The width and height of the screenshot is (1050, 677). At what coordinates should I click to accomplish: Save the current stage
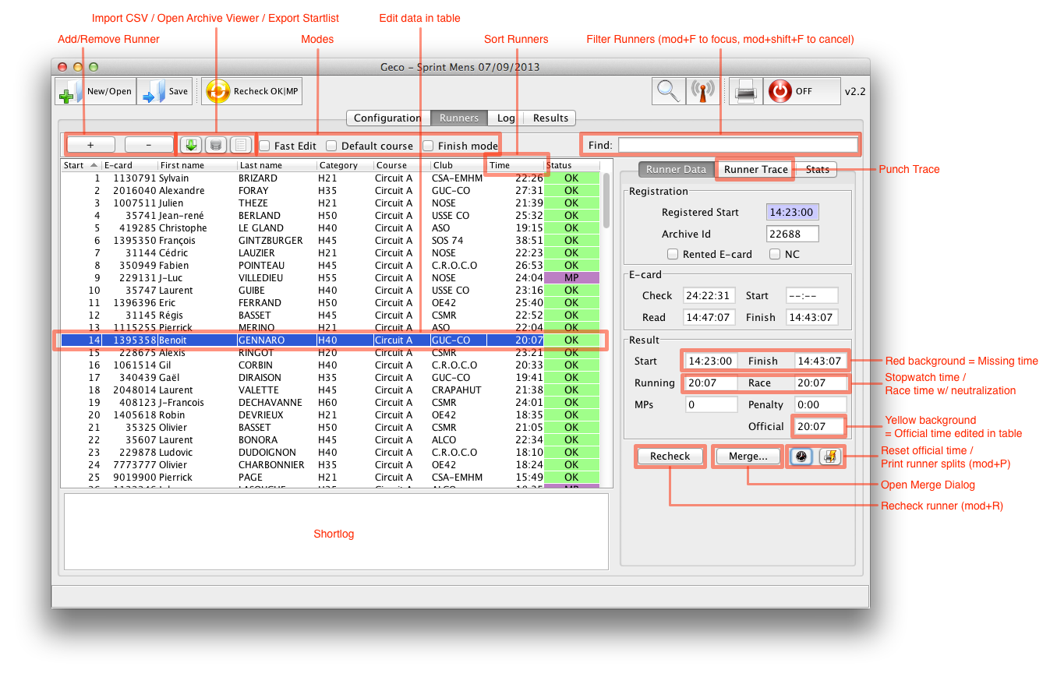coord(164,91)
